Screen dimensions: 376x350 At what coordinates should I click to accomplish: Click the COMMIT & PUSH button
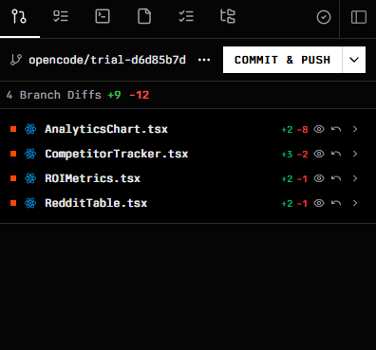tap(282, 60)
